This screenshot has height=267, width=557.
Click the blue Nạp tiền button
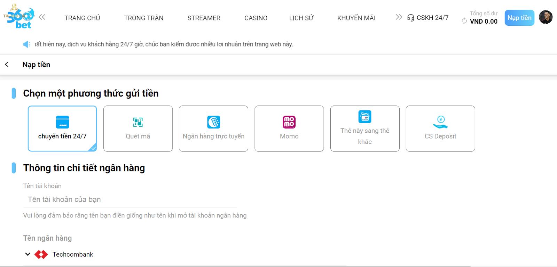coord(519,18)
